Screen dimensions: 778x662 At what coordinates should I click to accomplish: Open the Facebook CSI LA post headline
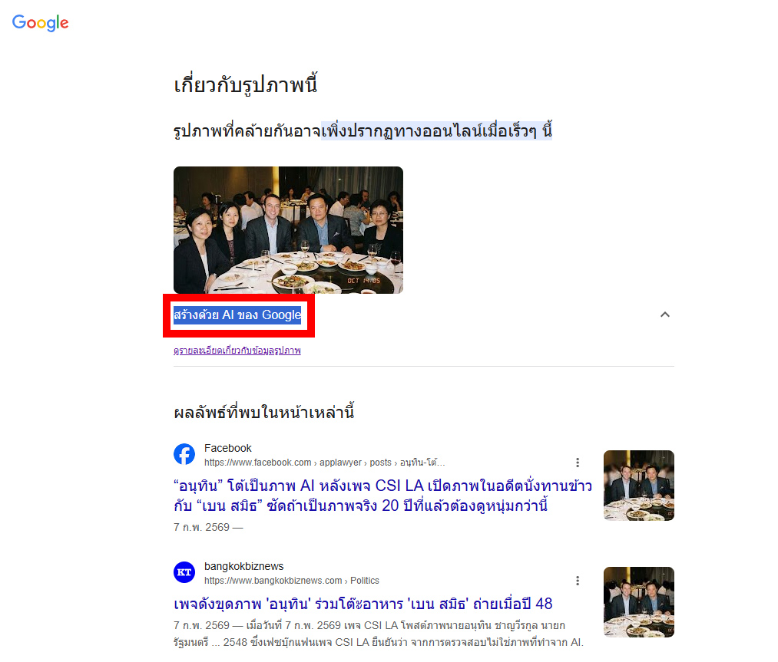click(x=382, y=496)
